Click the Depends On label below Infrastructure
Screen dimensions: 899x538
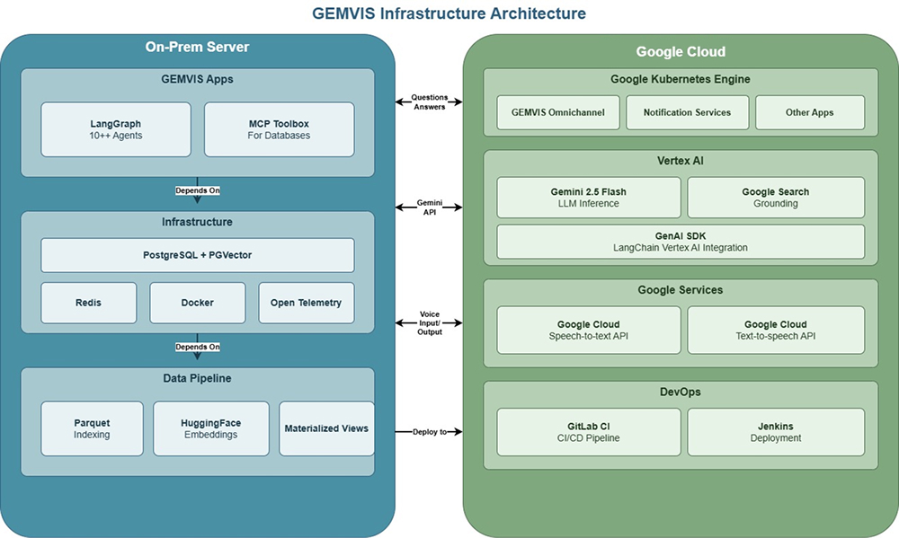197,347
